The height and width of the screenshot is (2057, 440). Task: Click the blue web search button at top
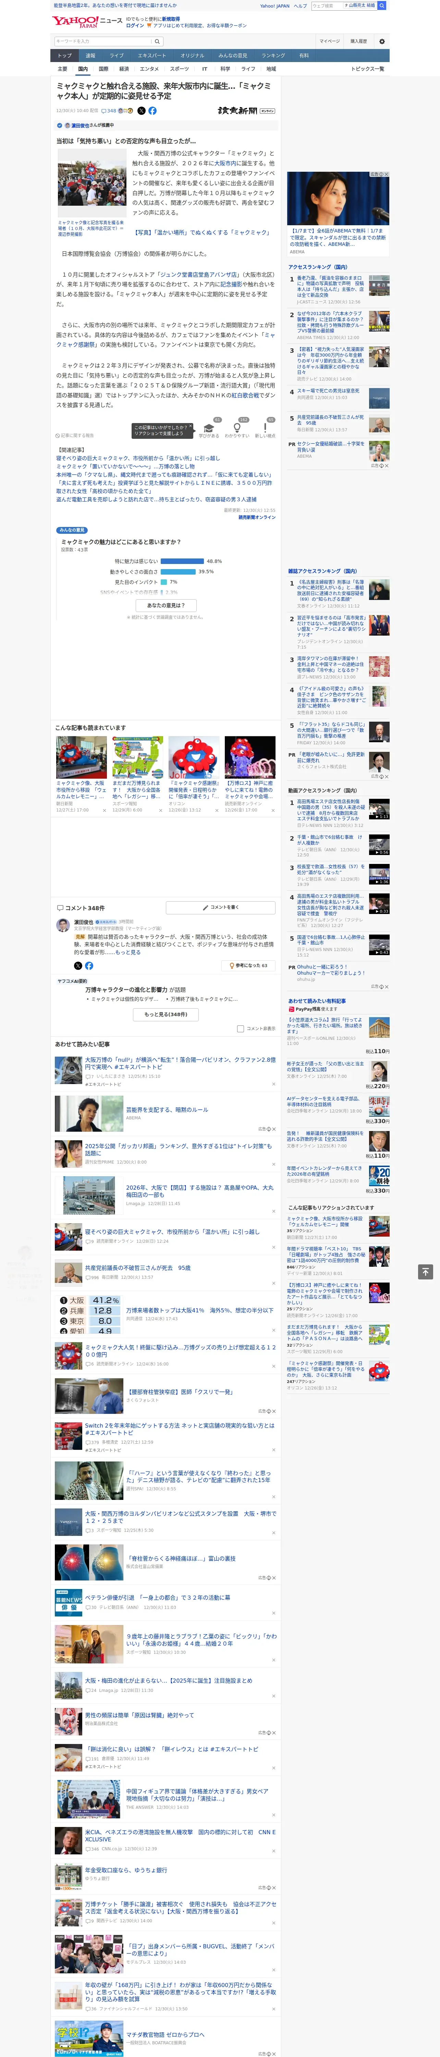point(382,5)
